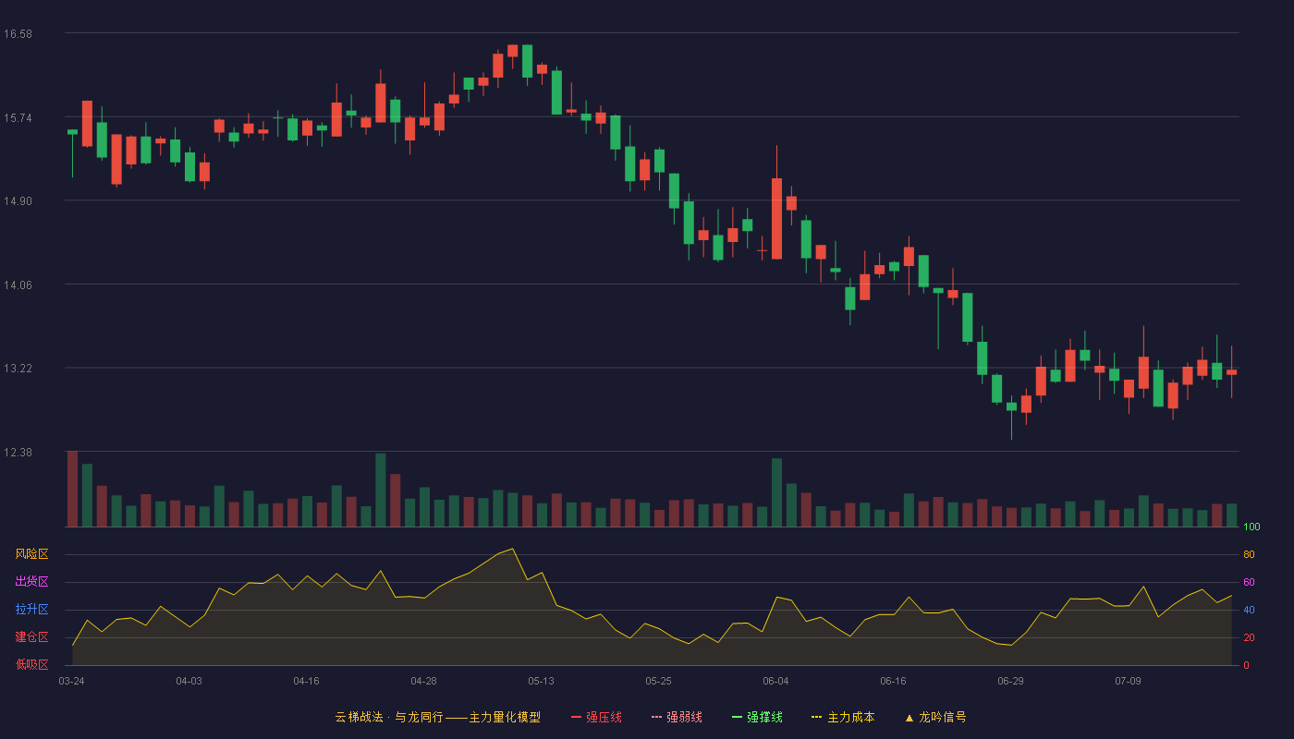Select the 低吸区 zone label

pyautogui.click(x=31, y=664)
